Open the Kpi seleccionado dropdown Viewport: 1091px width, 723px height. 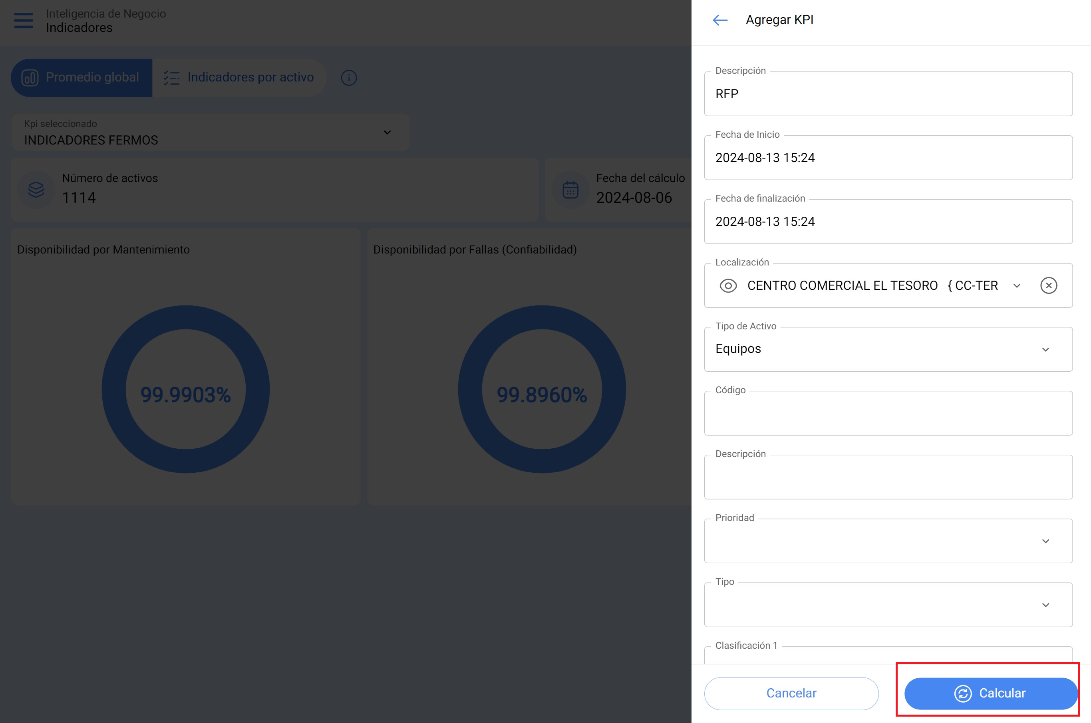[211, 132]
